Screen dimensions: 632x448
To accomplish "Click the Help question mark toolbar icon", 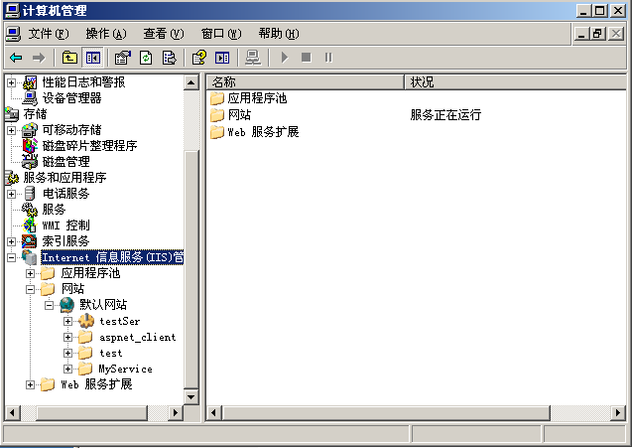I will [x=199, y=58].
